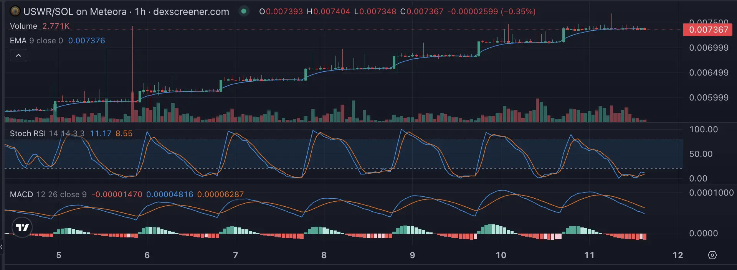Image resolution: width=737 pixels, height=270 pixels.
Task: Collapse the indicator legend chevron
Action: click(x=18, y=55)
